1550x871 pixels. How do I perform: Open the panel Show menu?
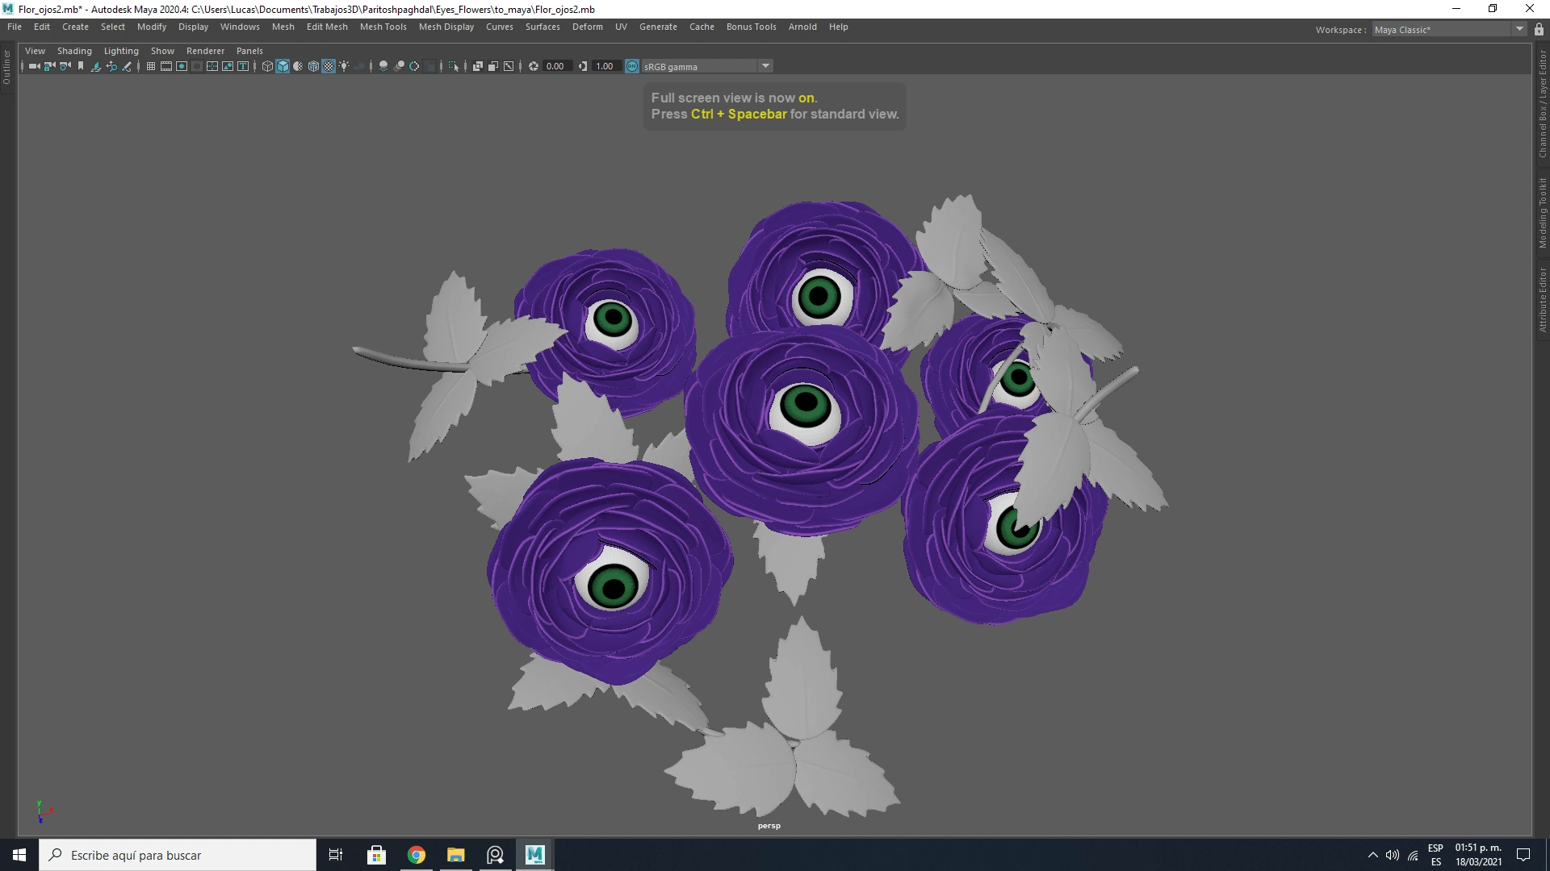[162, 51]
